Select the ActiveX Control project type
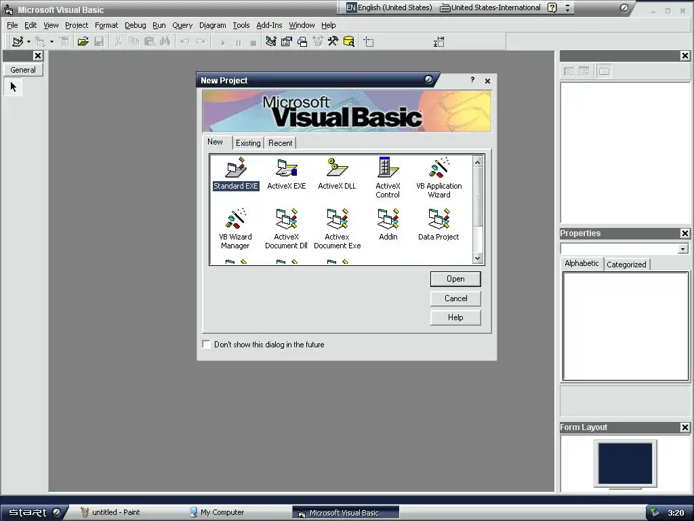Viewport: 694px width, 521px height. point(388,178)
